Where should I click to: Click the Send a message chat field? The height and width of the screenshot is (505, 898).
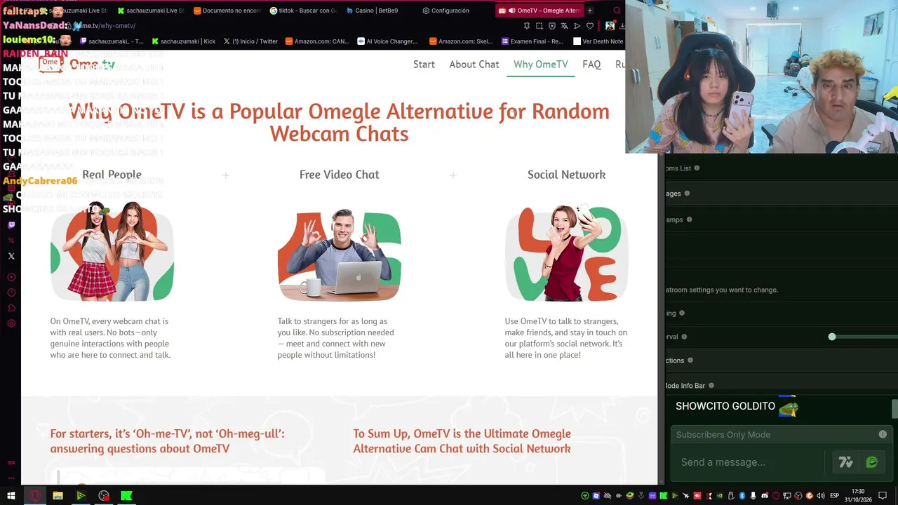[747, 462]
